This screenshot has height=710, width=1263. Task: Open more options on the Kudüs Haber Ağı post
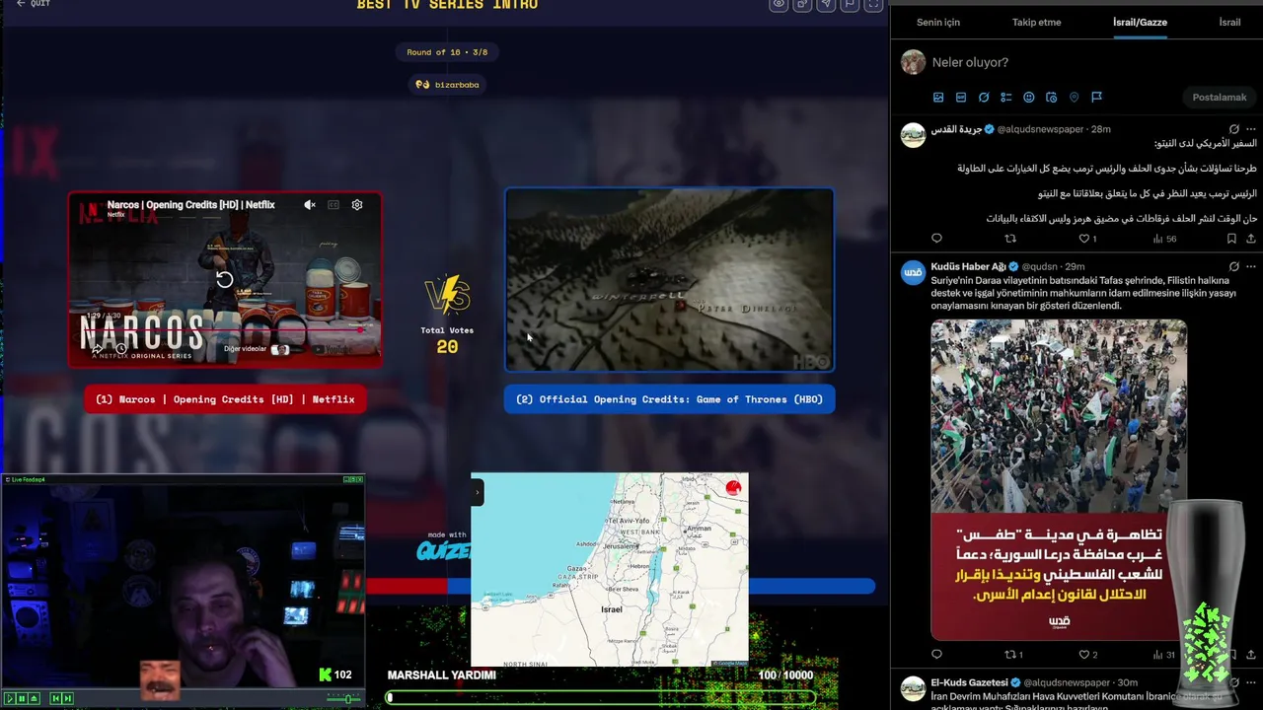coord(1251,266)
